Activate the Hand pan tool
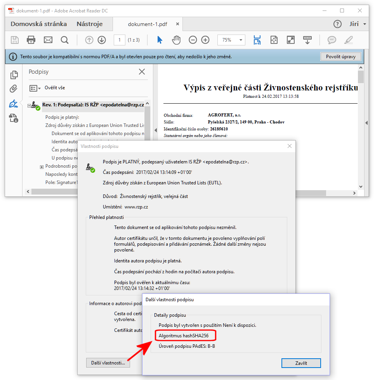The width and height of the screenshot is (375, 380). (176, 40)
